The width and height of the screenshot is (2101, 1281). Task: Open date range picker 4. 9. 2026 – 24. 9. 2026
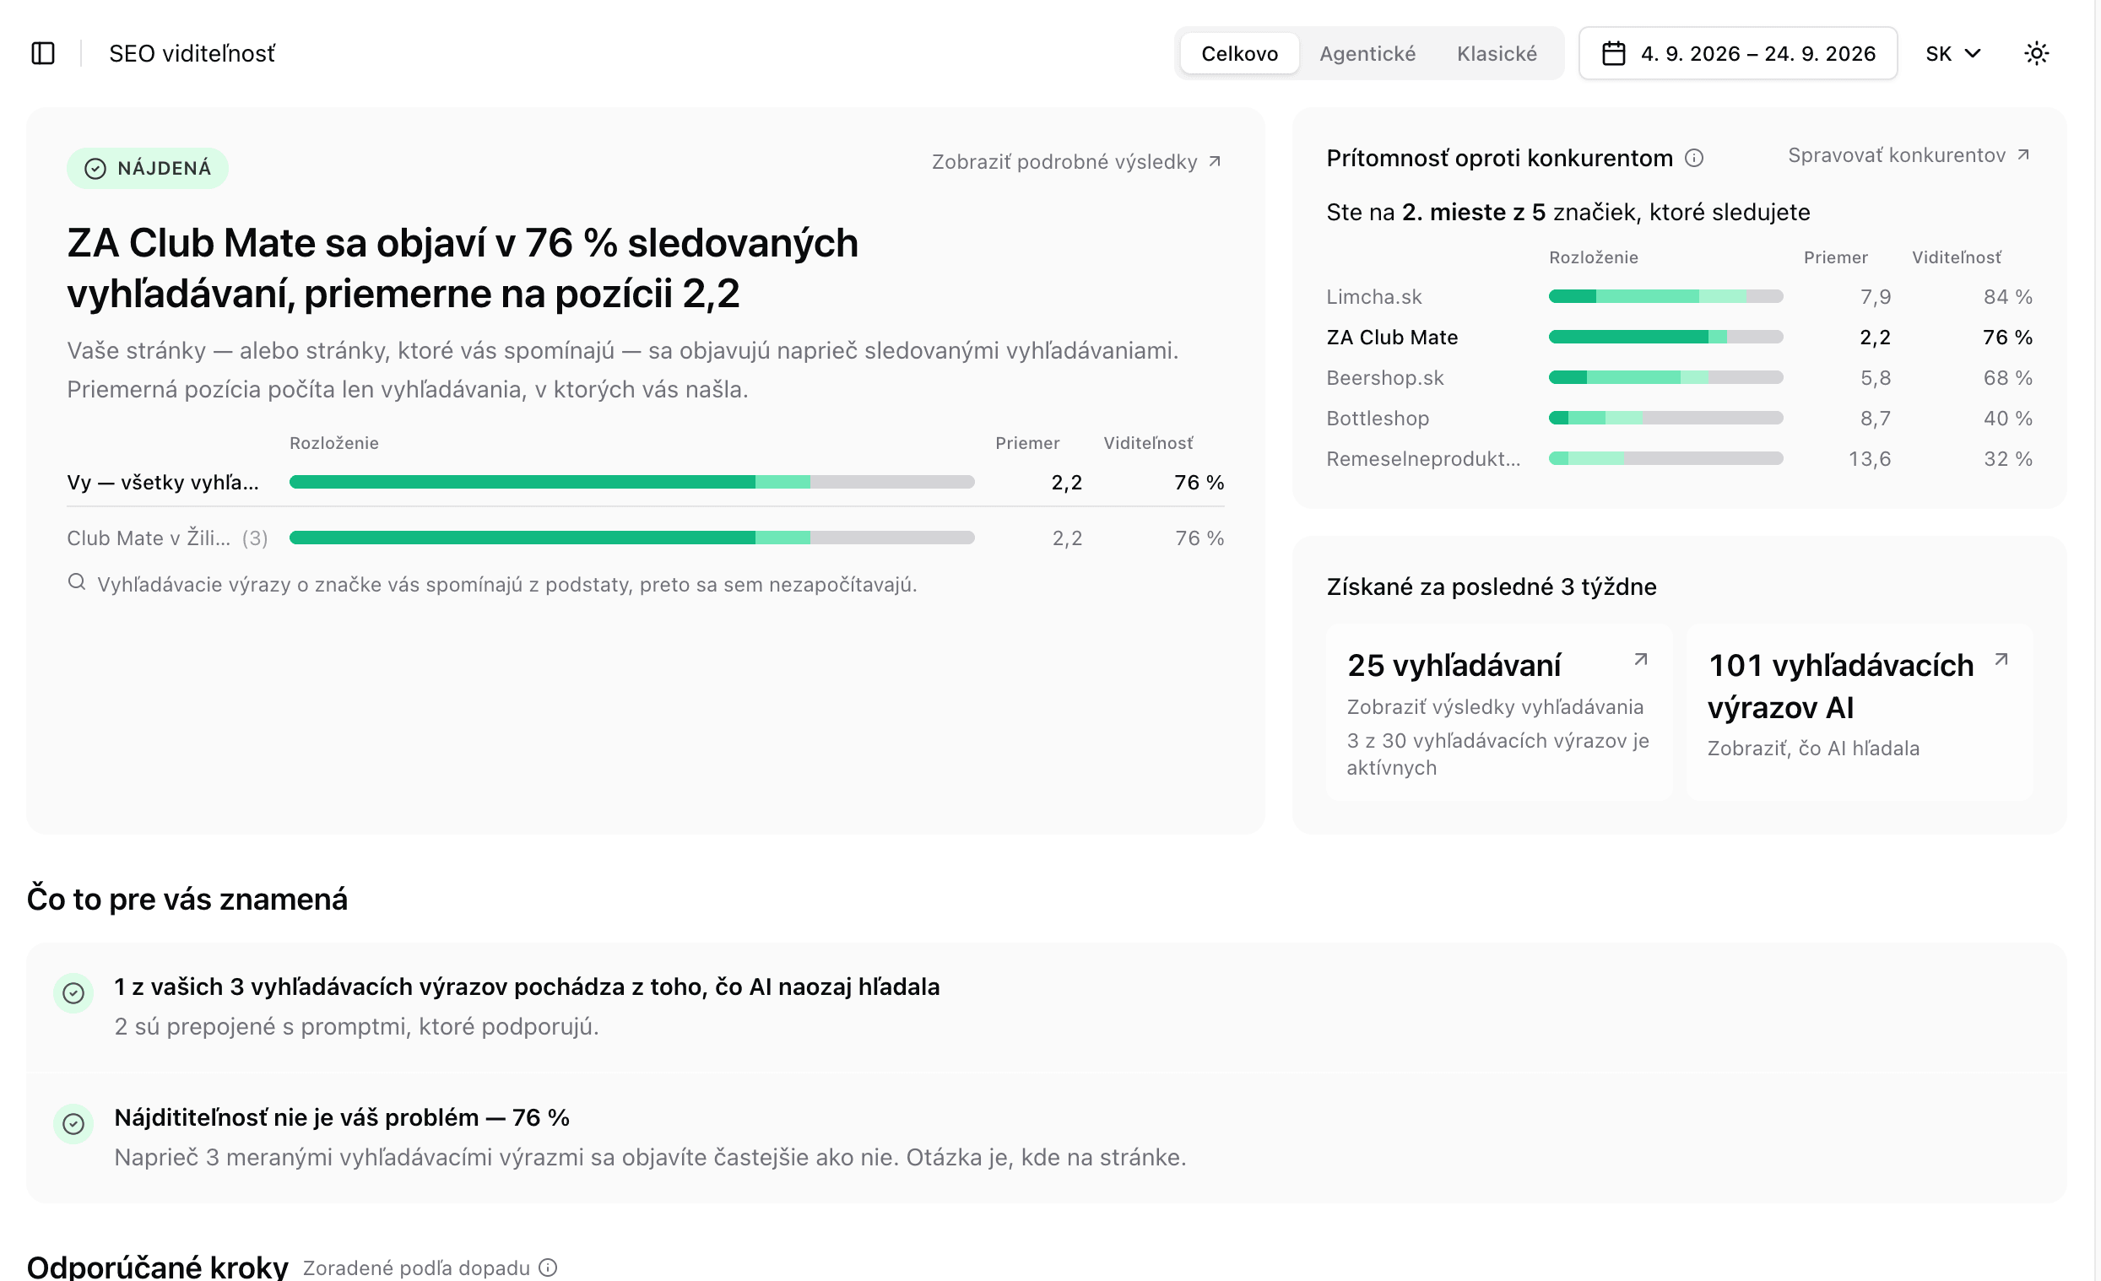(1738, 54)
